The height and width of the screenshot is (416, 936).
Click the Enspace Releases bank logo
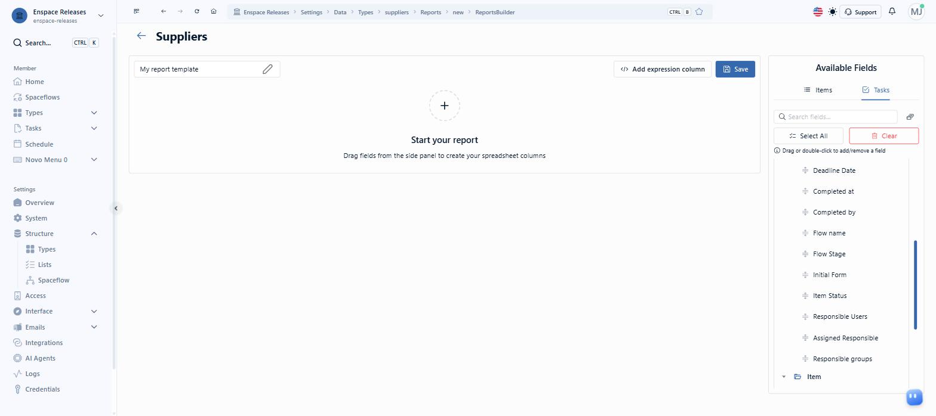coord(20,16)
